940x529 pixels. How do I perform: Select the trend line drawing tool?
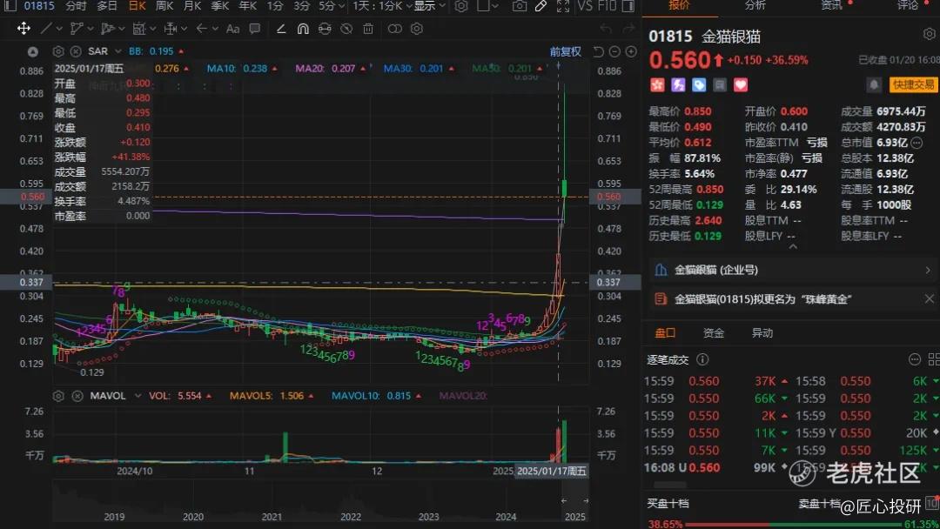(46, 28)
